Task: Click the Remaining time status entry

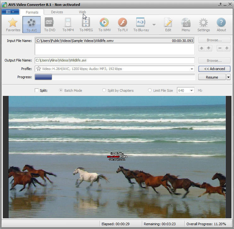Action: pyautogui.click(x=160, y=224)
